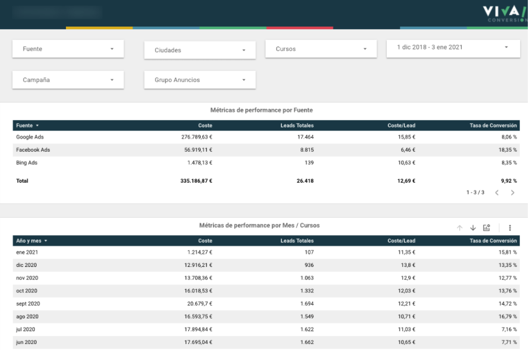
Task: Click the Google Ads cost 276.789,63 €
Action: (x=197, y=137)
